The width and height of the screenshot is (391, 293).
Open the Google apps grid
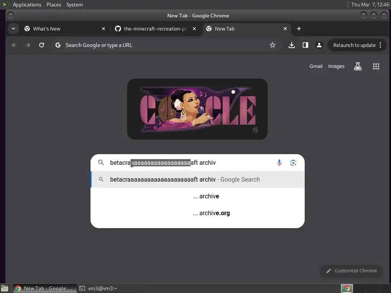click(x=376, y=66)
